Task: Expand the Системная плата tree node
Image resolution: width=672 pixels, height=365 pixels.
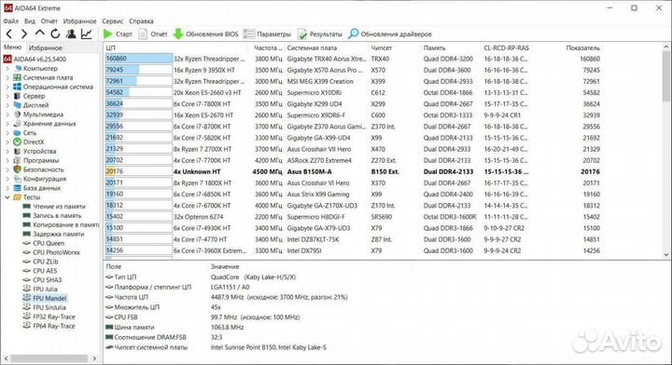Action: 7,78
